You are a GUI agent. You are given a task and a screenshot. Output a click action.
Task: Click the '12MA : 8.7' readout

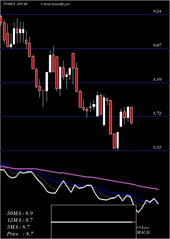tap(20, 220)
